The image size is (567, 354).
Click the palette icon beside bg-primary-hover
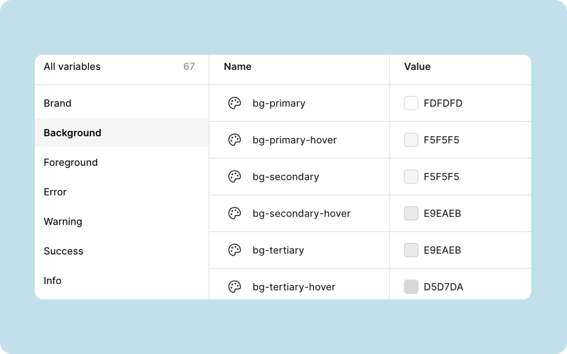234,140
